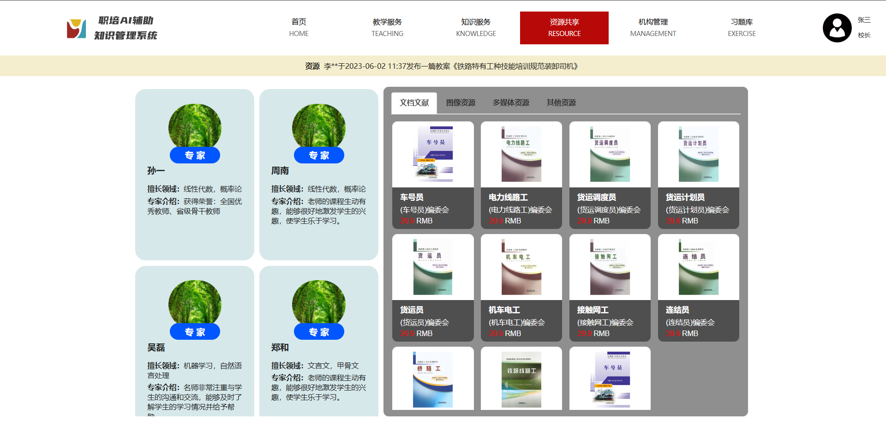
Task: Click the announcement about 铁路特有工种技能培训规范装卸司机
Action: pos(451,66)
